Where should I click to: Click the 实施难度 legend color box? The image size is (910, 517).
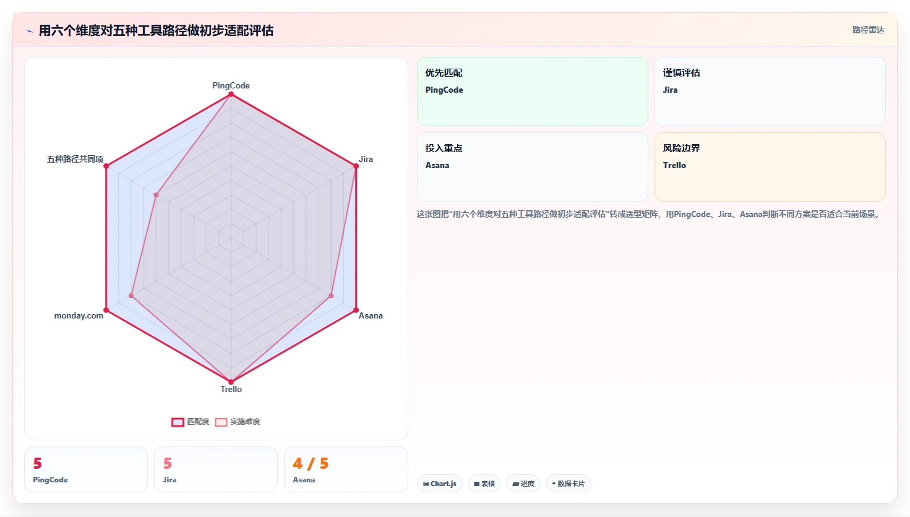point(221,422)
